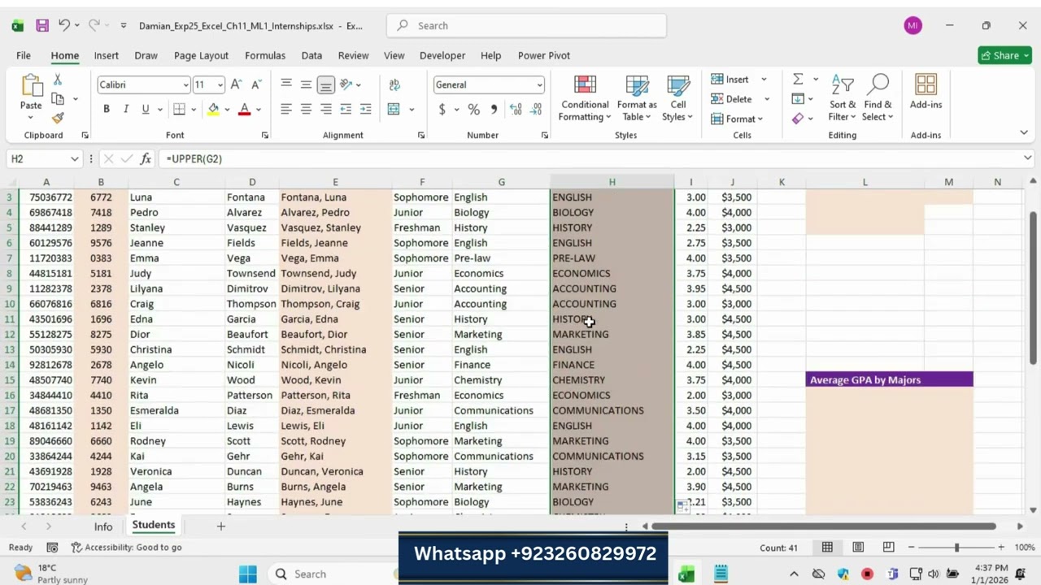Apply Accounting Number Format dollar sign
The width and height of the screenshot is (1041, 585).
[x=442, y=109]
